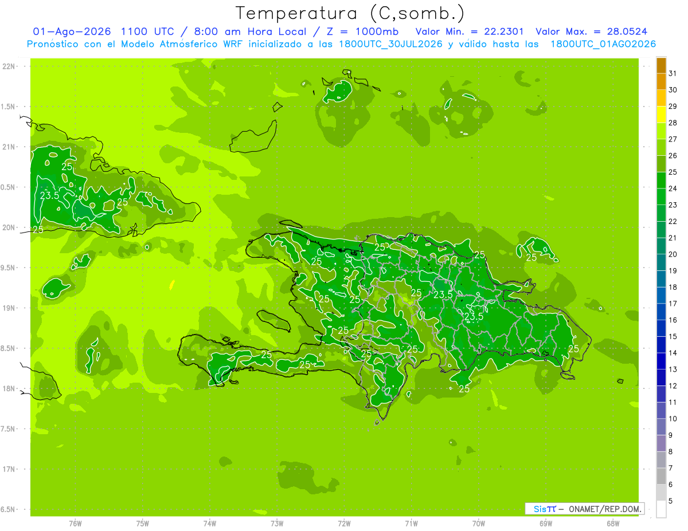Screen dimensions: 688x531
Task: Click the 23.5 contour label over Cuba
Action: point(50,195)
